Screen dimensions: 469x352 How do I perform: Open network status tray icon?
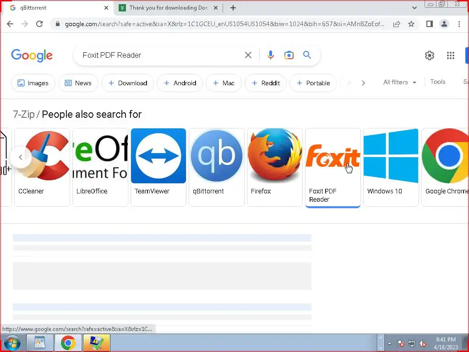click(x=412, y=344)
